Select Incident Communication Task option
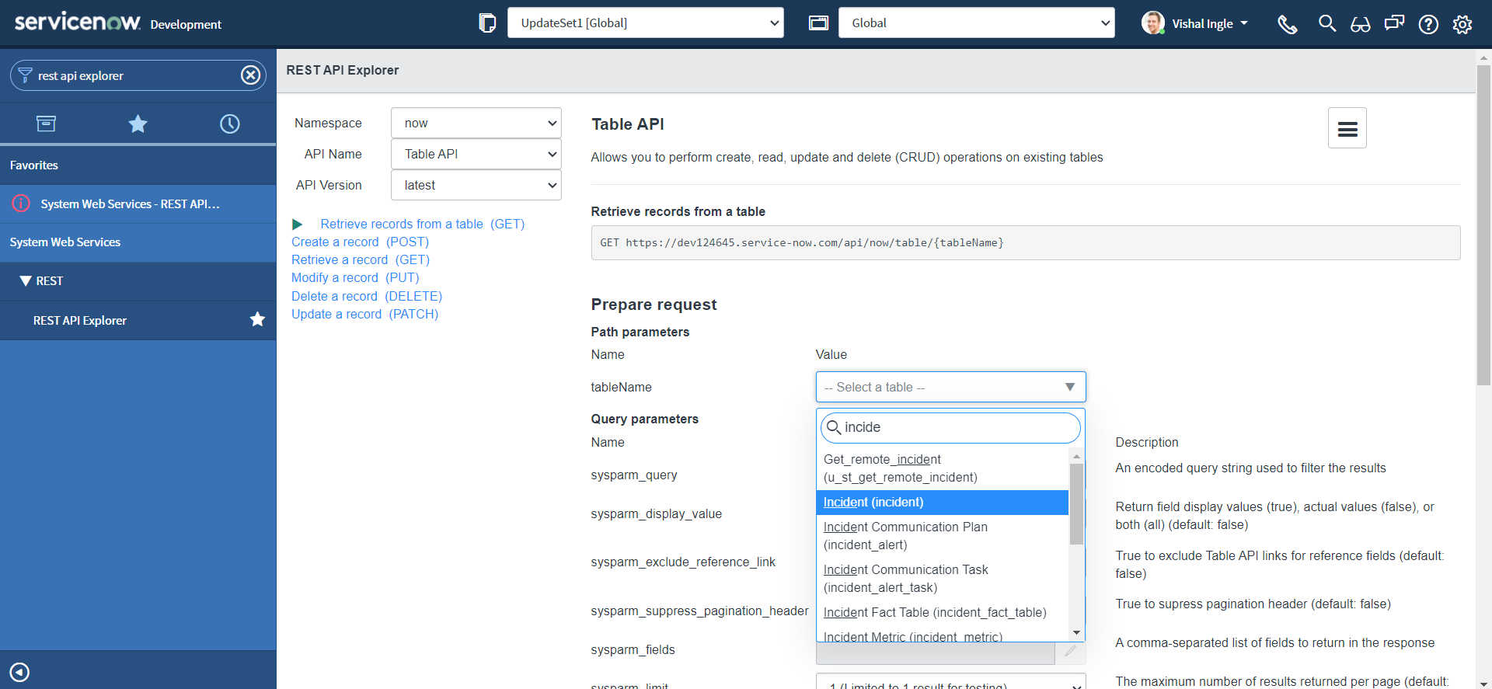 [x=943, y=579]
